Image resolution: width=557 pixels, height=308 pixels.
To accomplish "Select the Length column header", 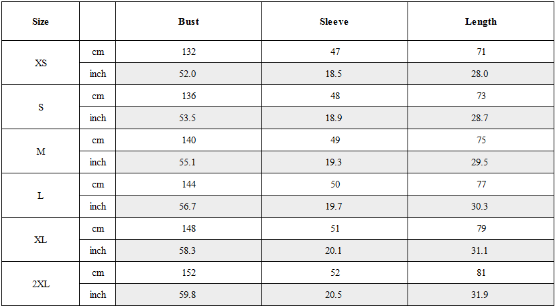I will (481, 21).
